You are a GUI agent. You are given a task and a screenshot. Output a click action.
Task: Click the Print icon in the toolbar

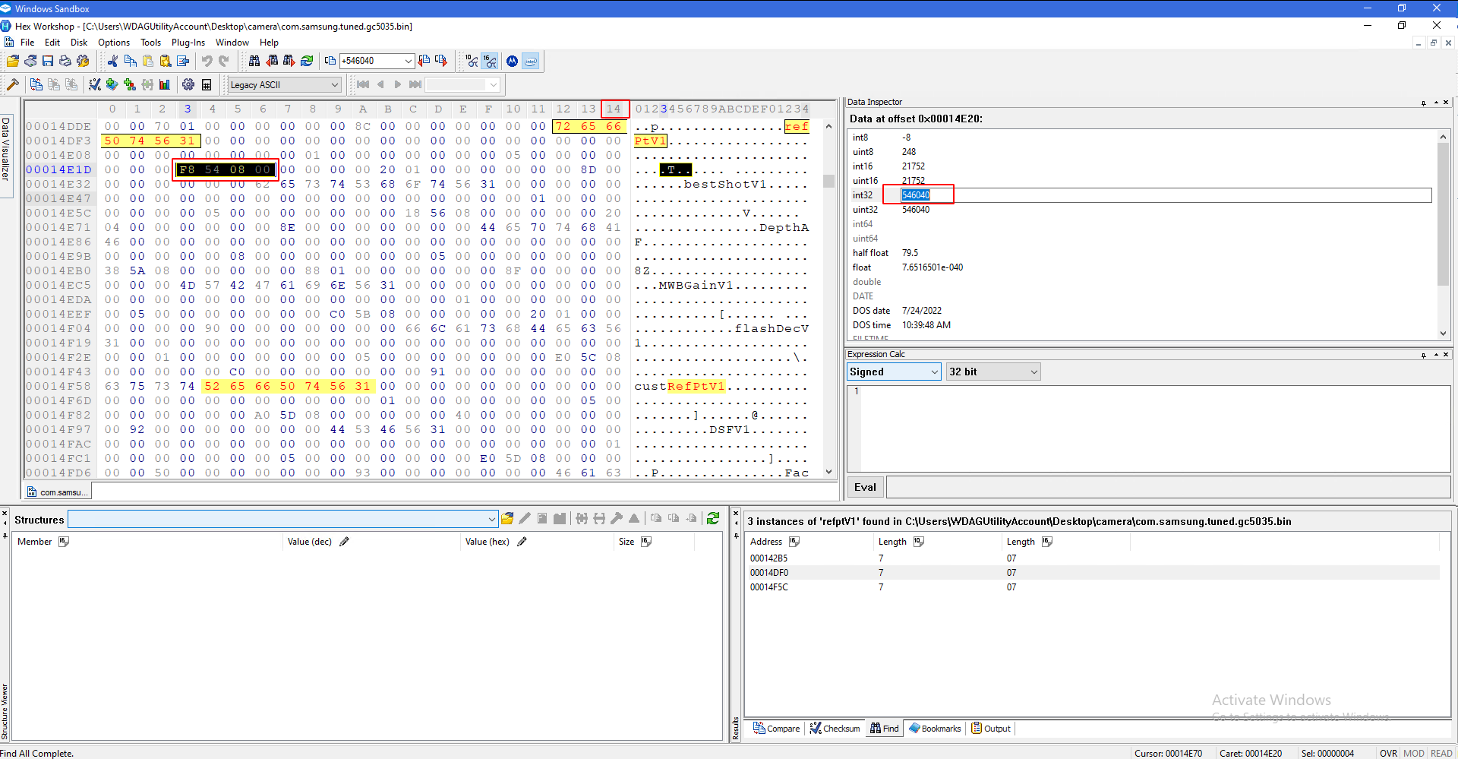click(x=65, y=61)
